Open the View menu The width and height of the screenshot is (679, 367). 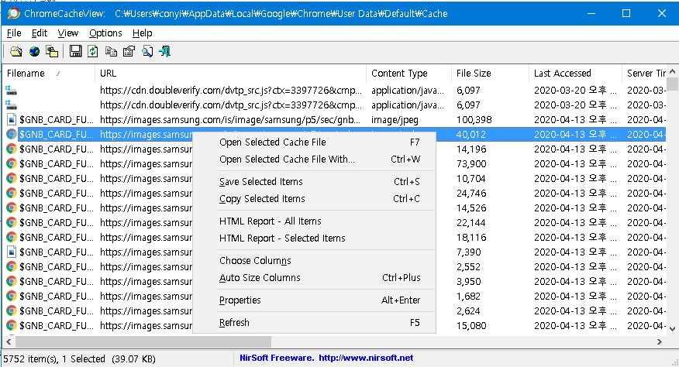pyautogui.click(x=68, y=33)
